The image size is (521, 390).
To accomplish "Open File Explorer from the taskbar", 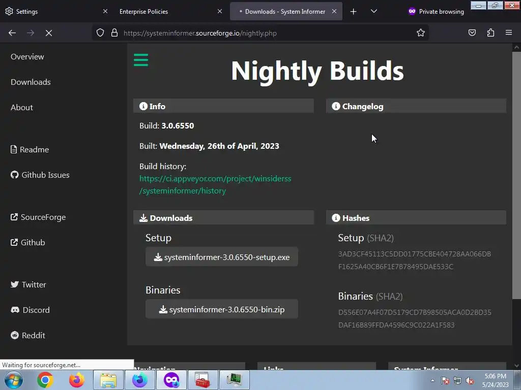I will coord(108,380).
